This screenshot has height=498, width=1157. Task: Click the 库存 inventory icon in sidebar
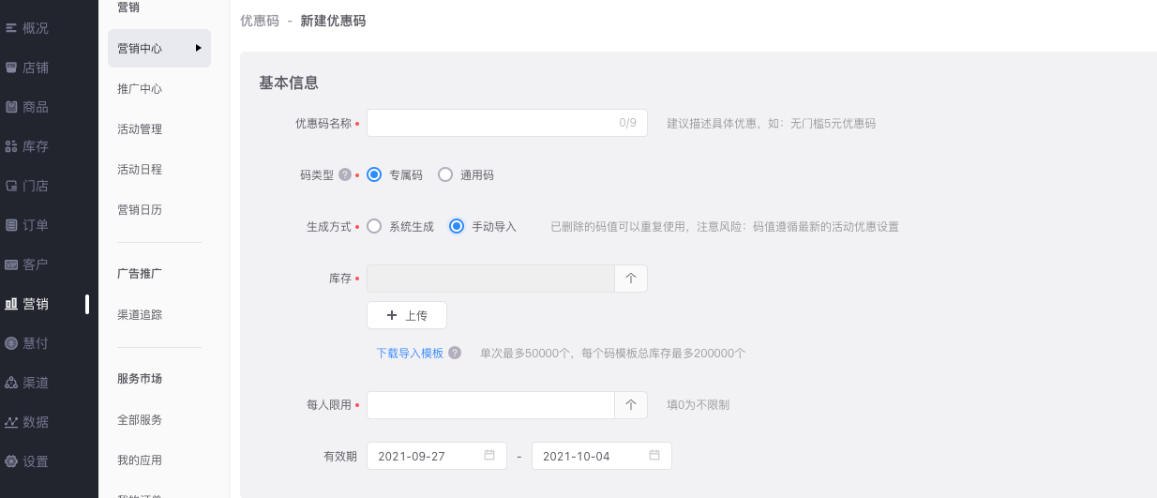11,146
